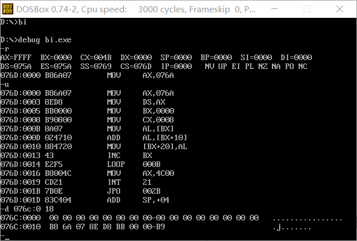The width and height of the screenshot is (357, 241).
Task: Click the '[BX+20],AL' operand
Action: pyautogui.click(x=165, y=146)
